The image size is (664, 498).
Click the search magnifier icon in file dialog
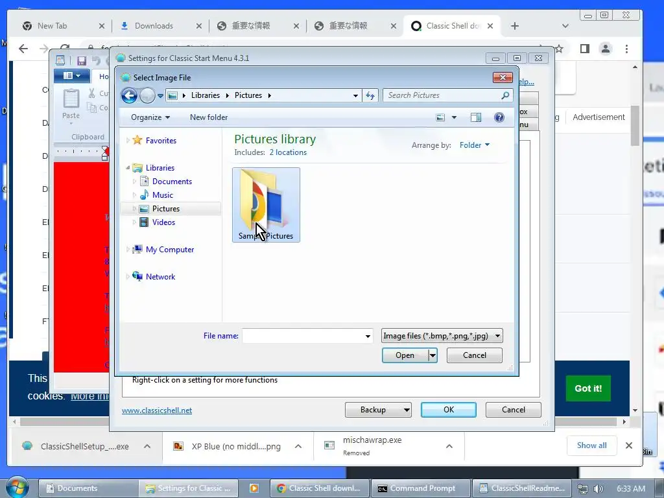pos(505,96)
